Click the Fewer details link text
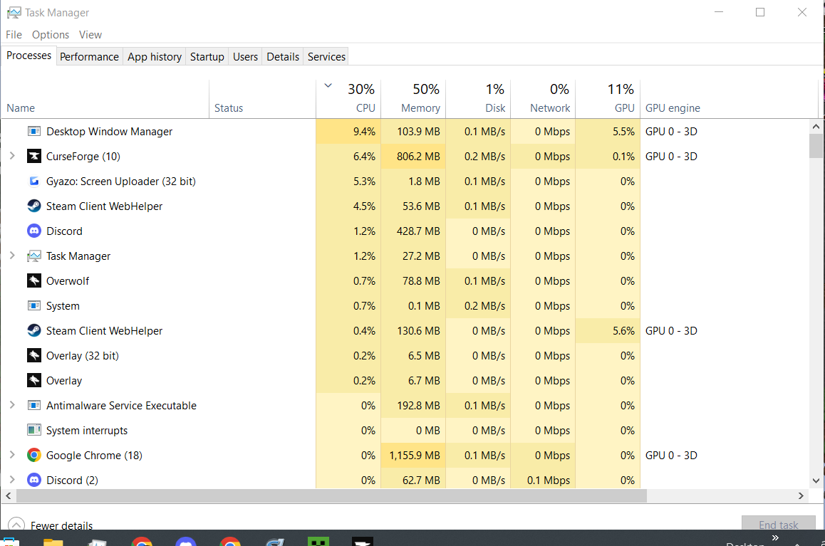Image resolution: width=825 pixels, height=546 pixels. (x=61, y=525)
